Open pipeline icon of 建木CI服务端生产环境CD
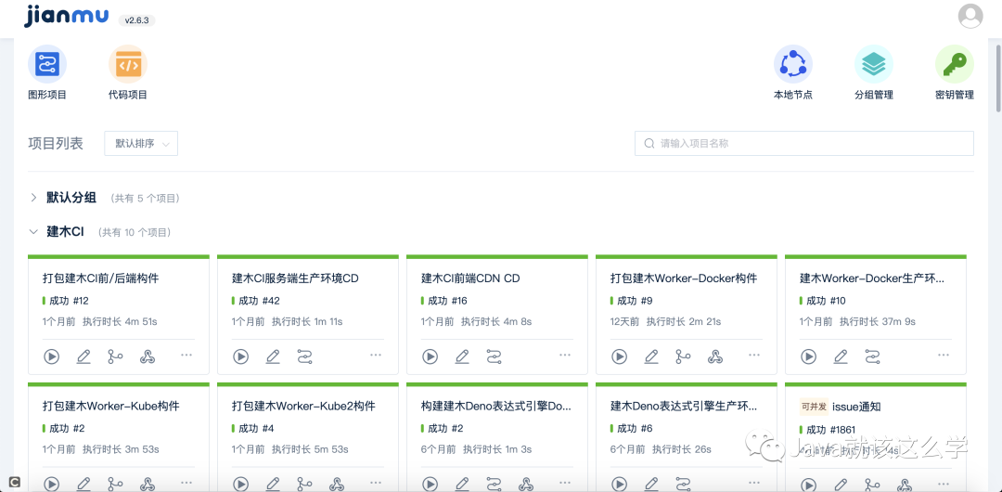This screenshot has width=1002, height=492. click(305, 356)
